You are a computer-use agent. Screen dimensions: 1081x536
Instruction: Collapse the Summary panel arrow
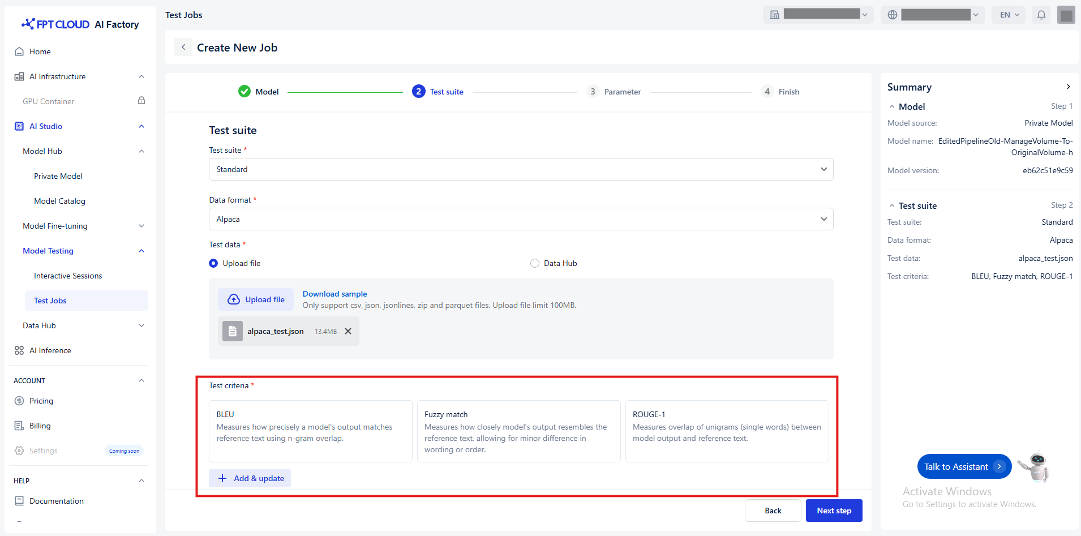[1068, 87]
